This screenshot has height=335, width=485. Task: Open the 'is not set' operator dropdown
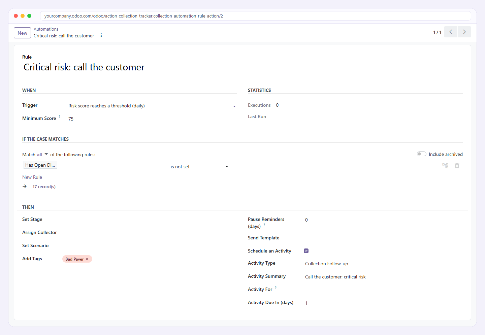199,167
